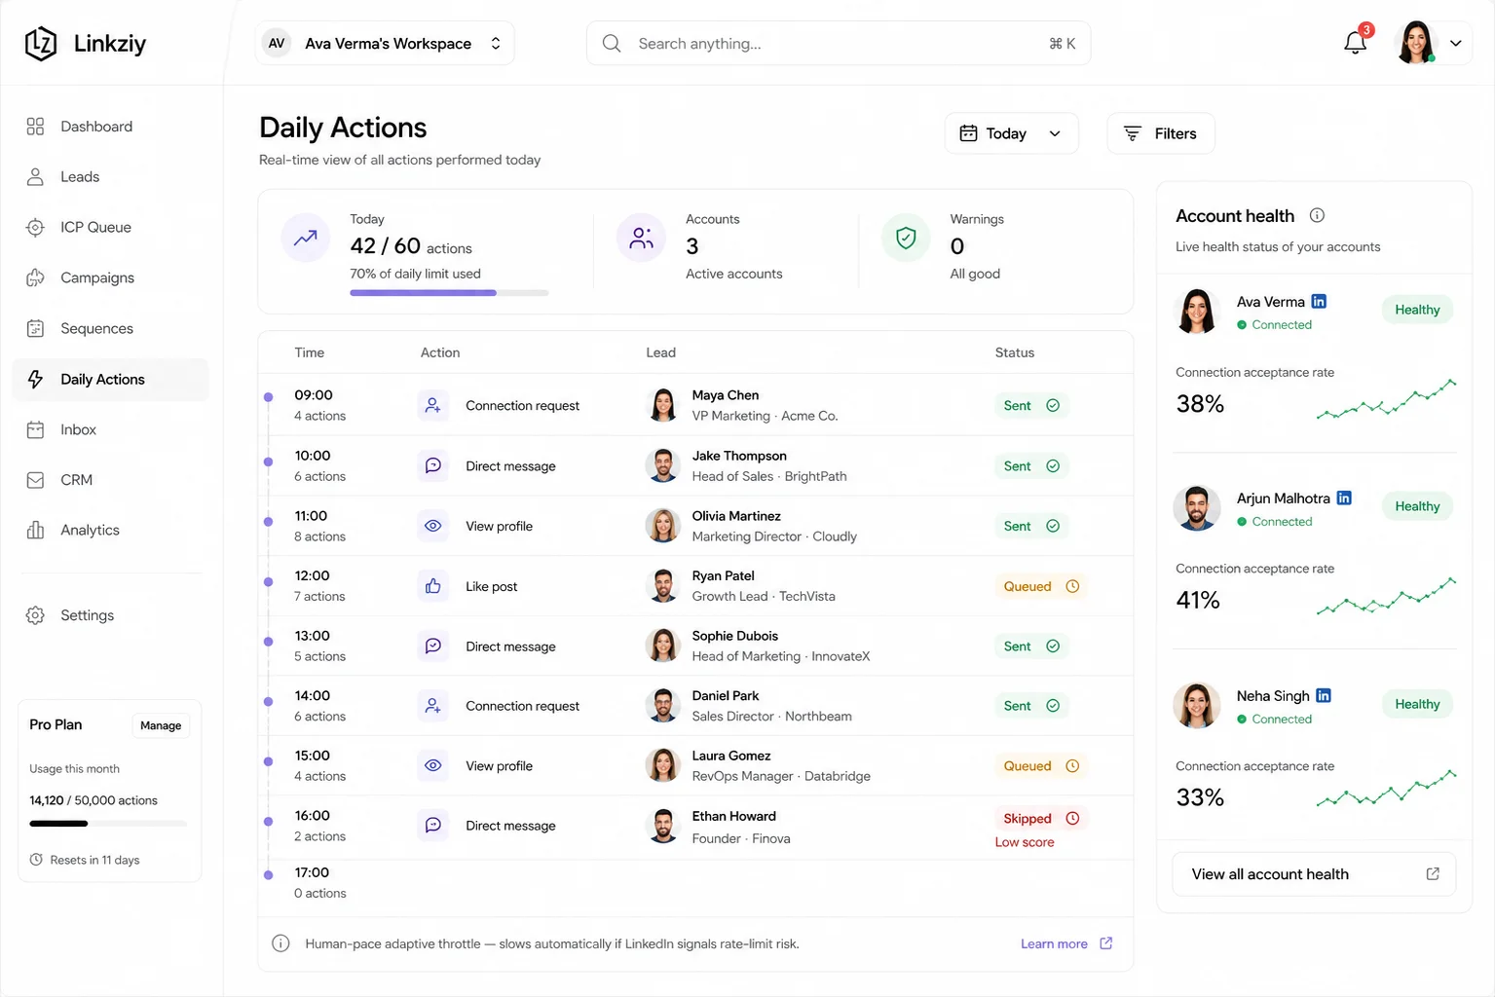The height and width of the screenshot is (997, 1495).
Task: Click Arjun Malhotra's acceptance rate chart
Action: 1386,596
